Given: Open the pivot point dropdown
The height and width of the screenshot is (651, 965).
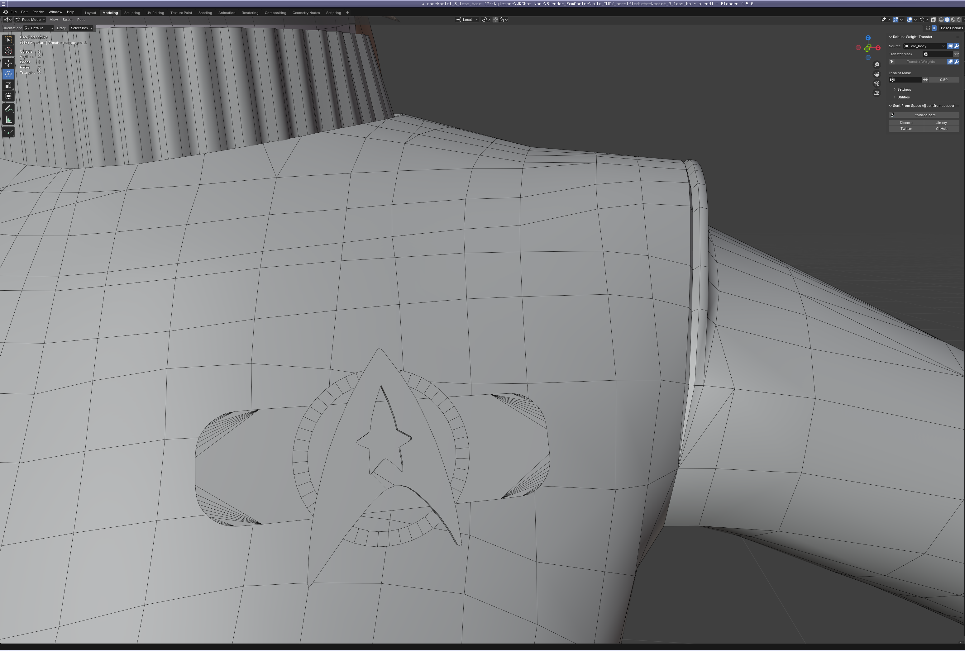Looking at the screenshot, I should click(x=486, y=20).
